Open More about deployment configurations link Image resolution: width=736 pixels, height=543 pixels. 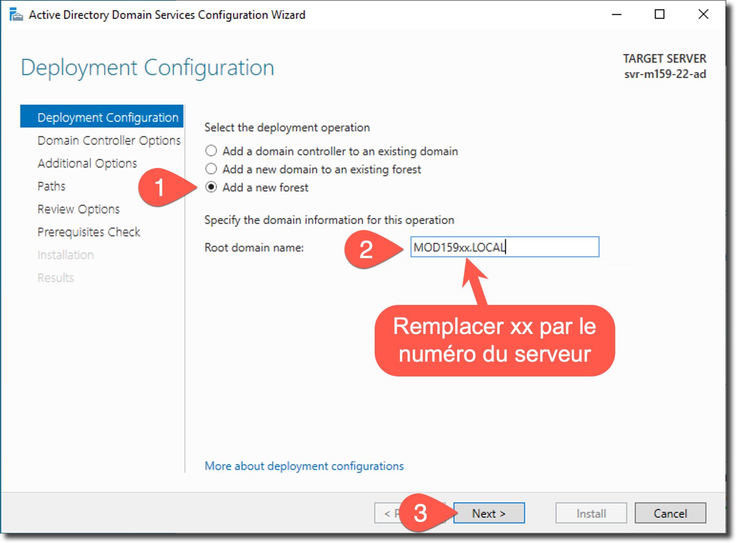(304, 466)
